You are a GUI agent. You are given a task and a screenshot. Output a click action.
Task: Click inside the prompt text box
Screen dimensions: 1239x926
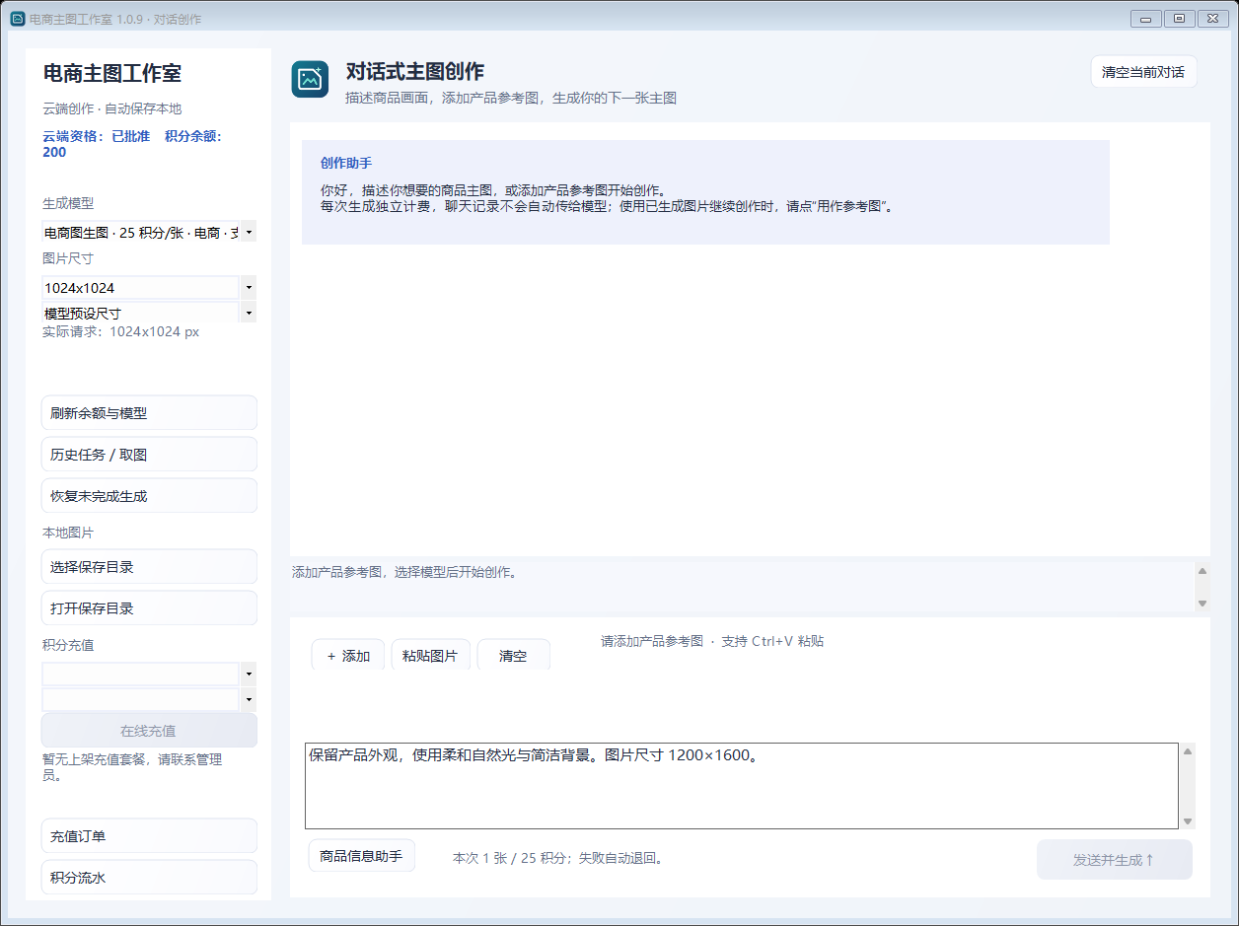click(742, 786)
